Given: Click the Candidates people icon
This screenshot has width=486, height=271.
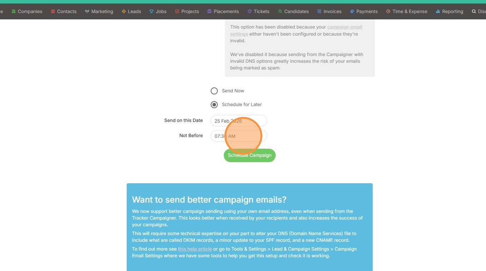Looking at the screenshot, I should (x=280, y=12).
